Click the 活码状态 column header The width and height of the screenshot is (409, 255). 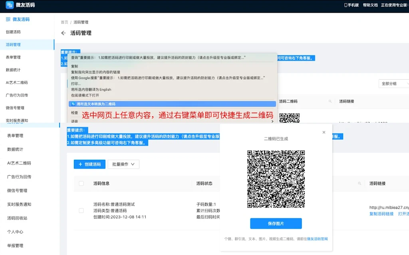[204, 183]
